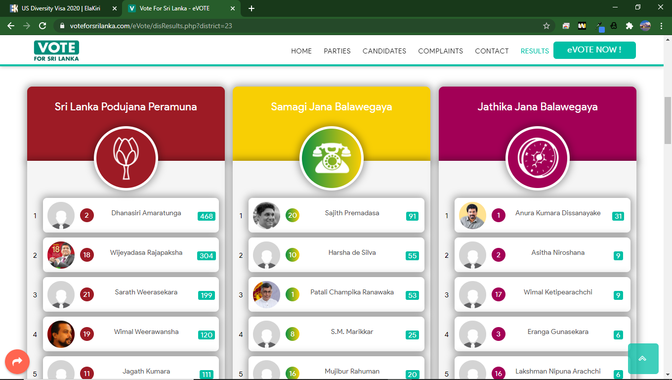Click the name Harsha de Silva
This screenshot has height=380, width=672.
(x=352, y=253)
